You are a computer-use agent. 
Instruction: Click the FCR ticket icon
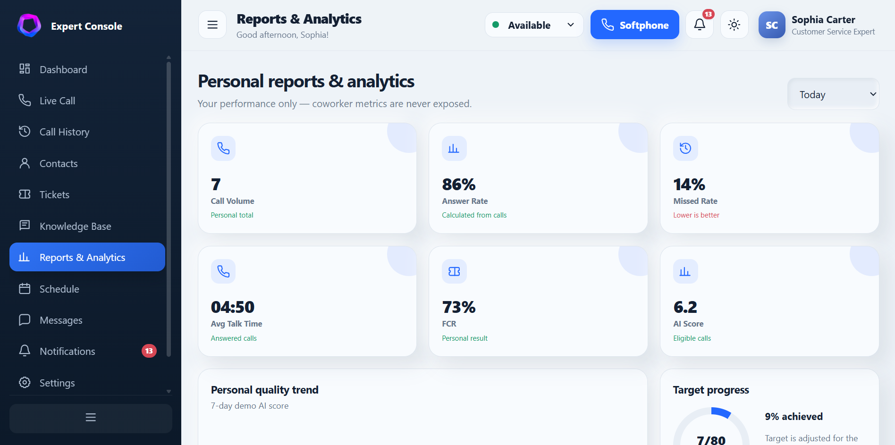click(454, 271)
